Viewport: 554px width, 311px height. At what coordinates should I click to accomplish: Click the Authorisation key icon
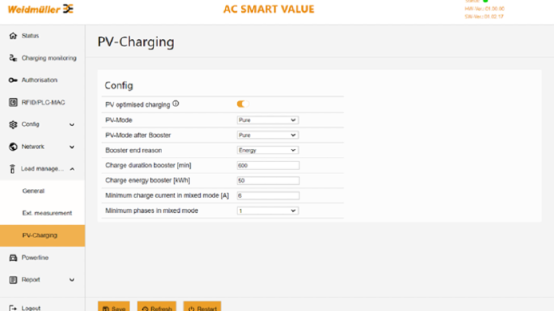[x=13, y=80]
